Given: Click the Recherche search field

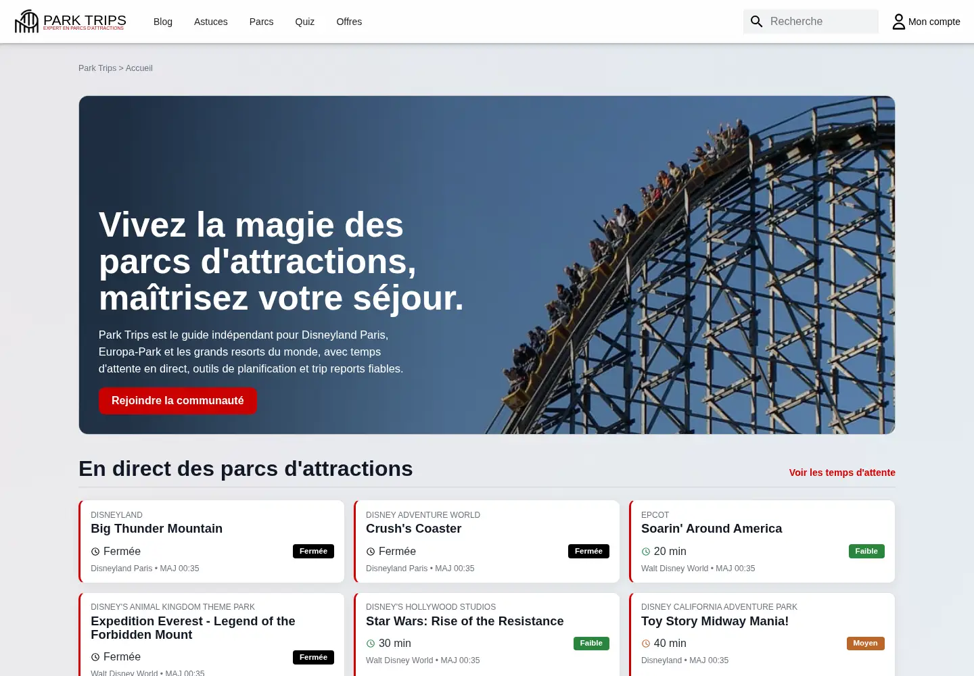Looking at the screenshot, I should pos(811,22).
